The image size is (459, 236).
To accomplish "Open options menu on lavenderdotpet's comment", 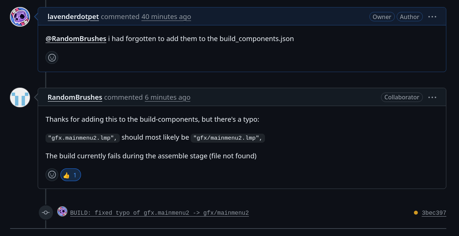I will [x=432, y=17].
